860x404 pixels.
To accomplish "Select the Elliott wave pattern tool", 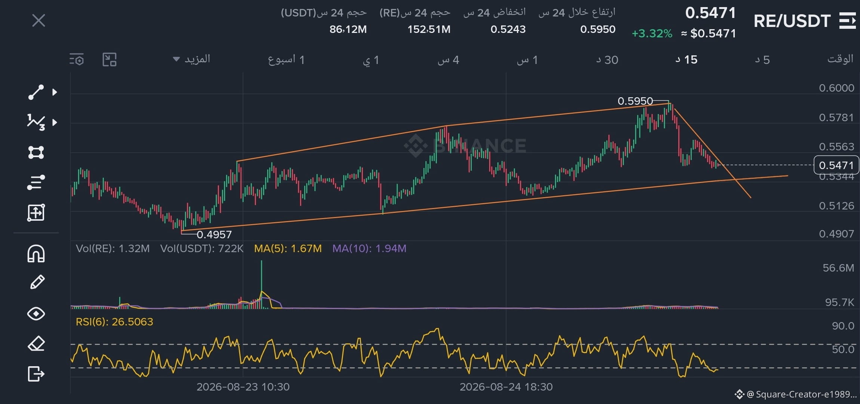I will coord(36,122).
